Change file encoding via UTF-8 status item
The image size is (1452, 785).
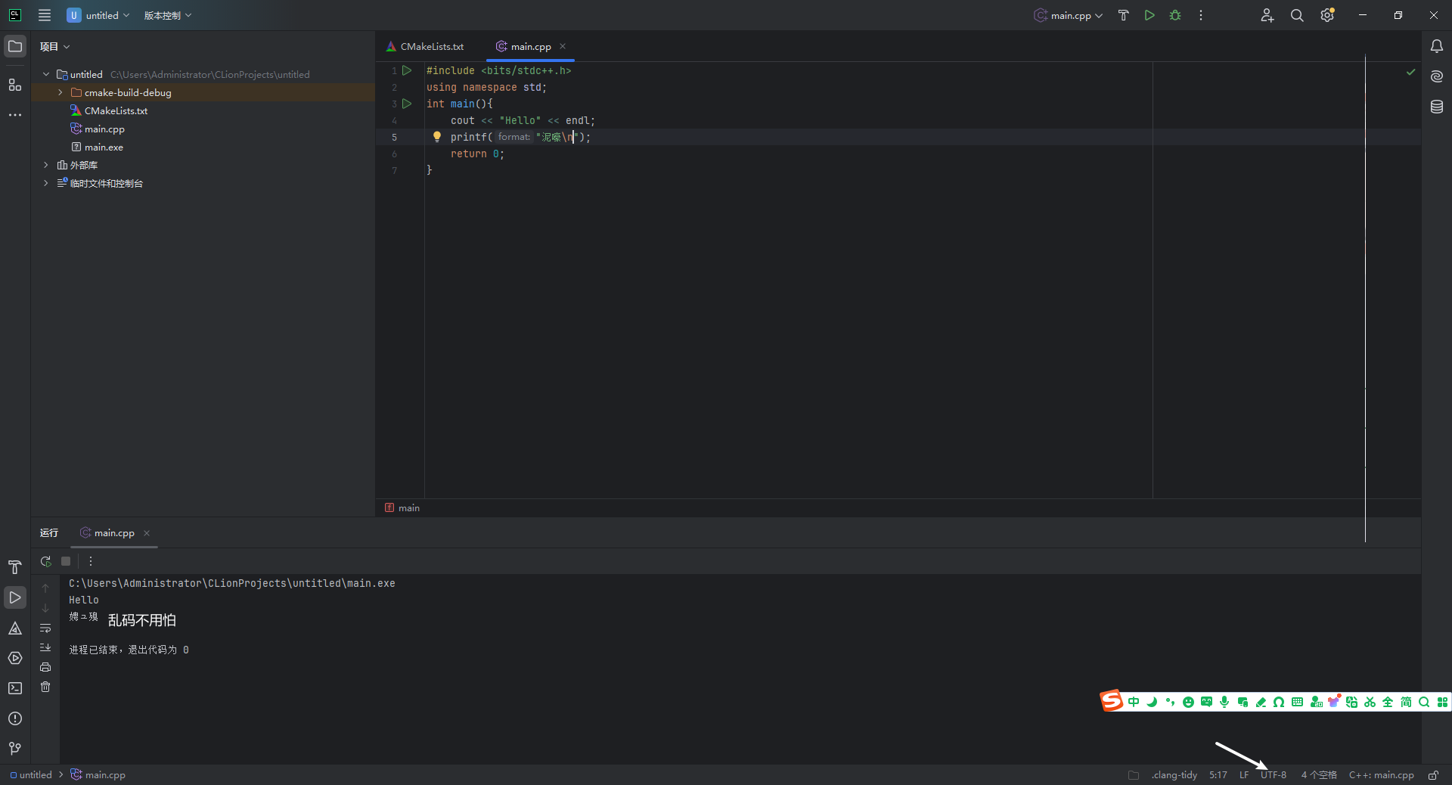pyautogui.click(x=1273, y=774)
